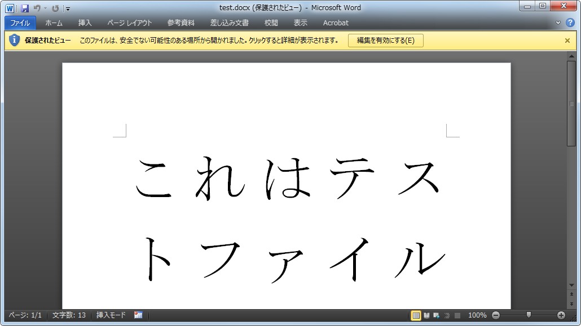Click the Redo/Repeat icon
This screenshot has width=581, height=326.
point(55,8)
